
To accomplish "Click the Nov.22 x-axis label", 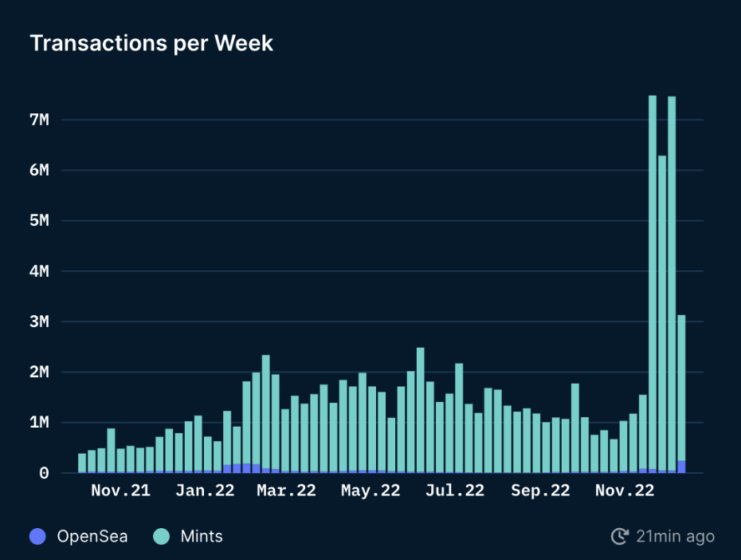I will point(625,491).
